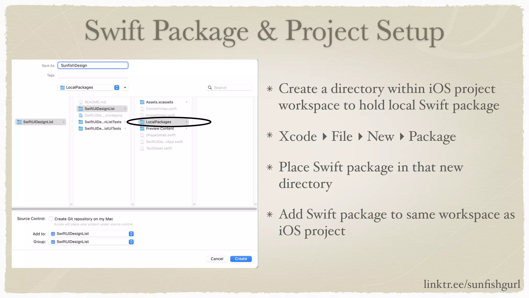
Task: Click TextDetail.swift document icon
Action: (x=142, y=148)
